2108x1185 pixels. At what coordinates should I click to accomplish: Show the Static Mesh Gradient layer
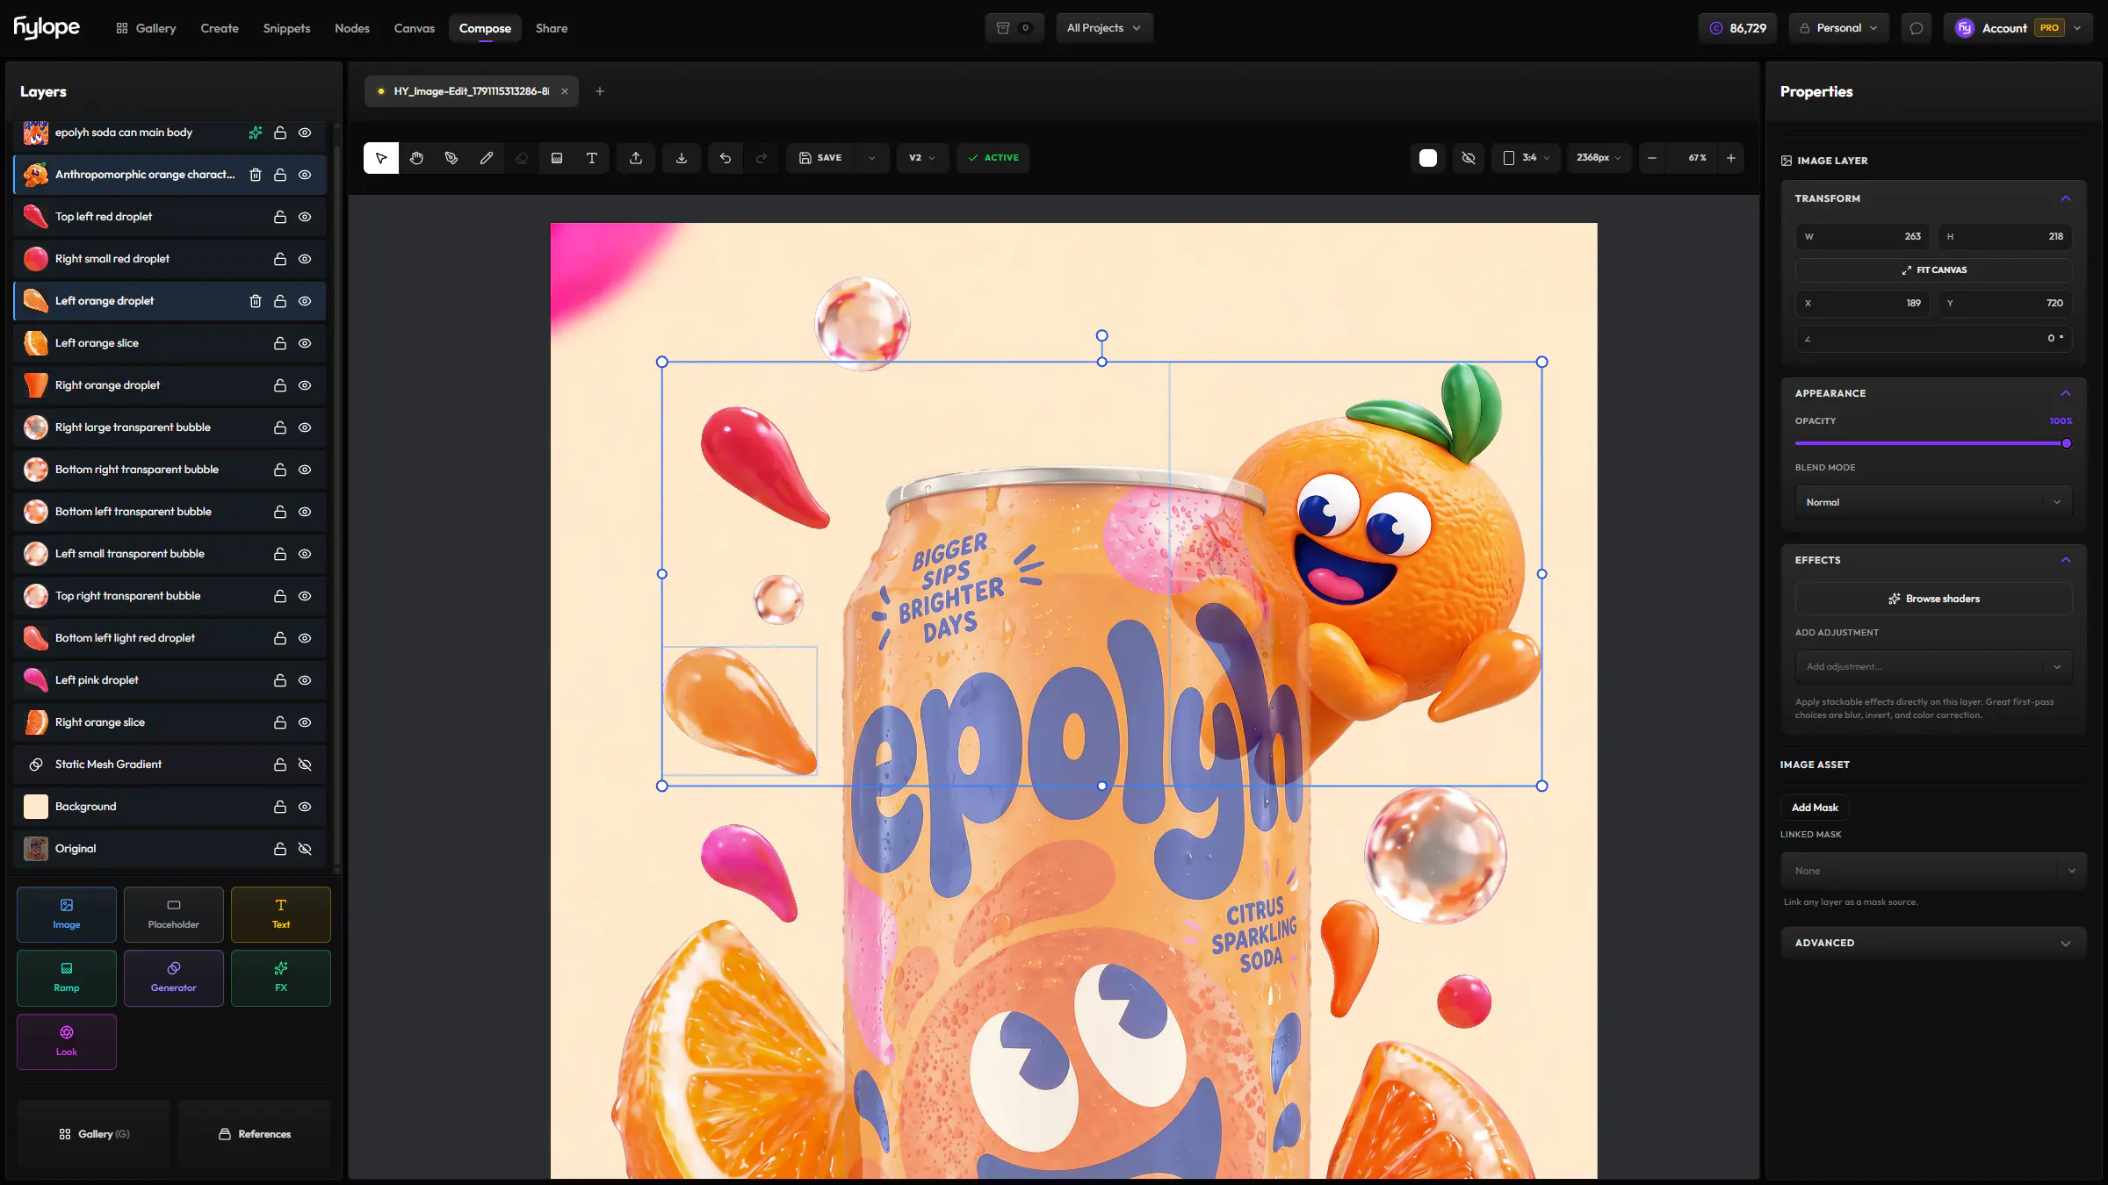tap(305, 765)
